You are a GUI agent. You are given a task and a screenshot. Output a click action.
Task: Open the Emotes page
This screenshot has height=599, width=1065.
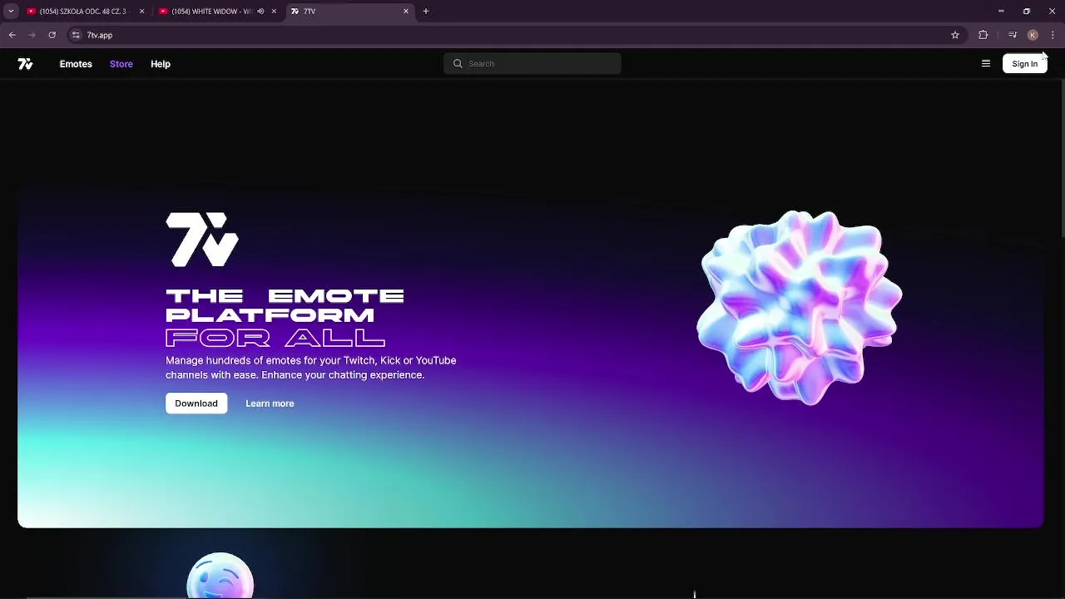(x=76, y=64)
